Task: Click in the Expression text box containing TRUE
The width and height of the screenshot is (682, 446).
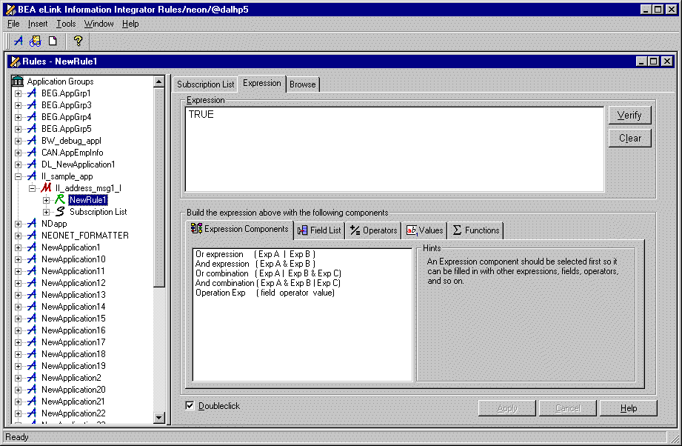Action: pos(395,149)
